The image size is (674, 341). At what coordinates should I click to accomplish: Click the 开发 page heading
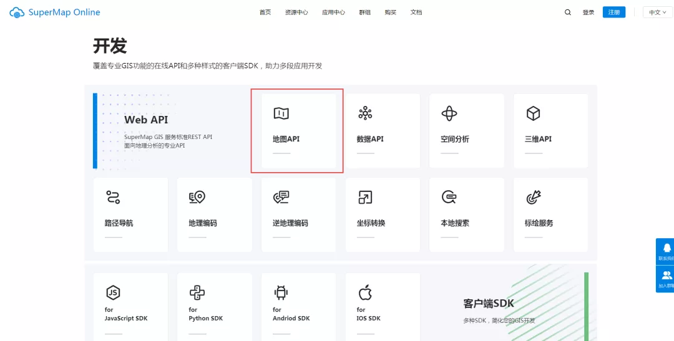[110, 46]
